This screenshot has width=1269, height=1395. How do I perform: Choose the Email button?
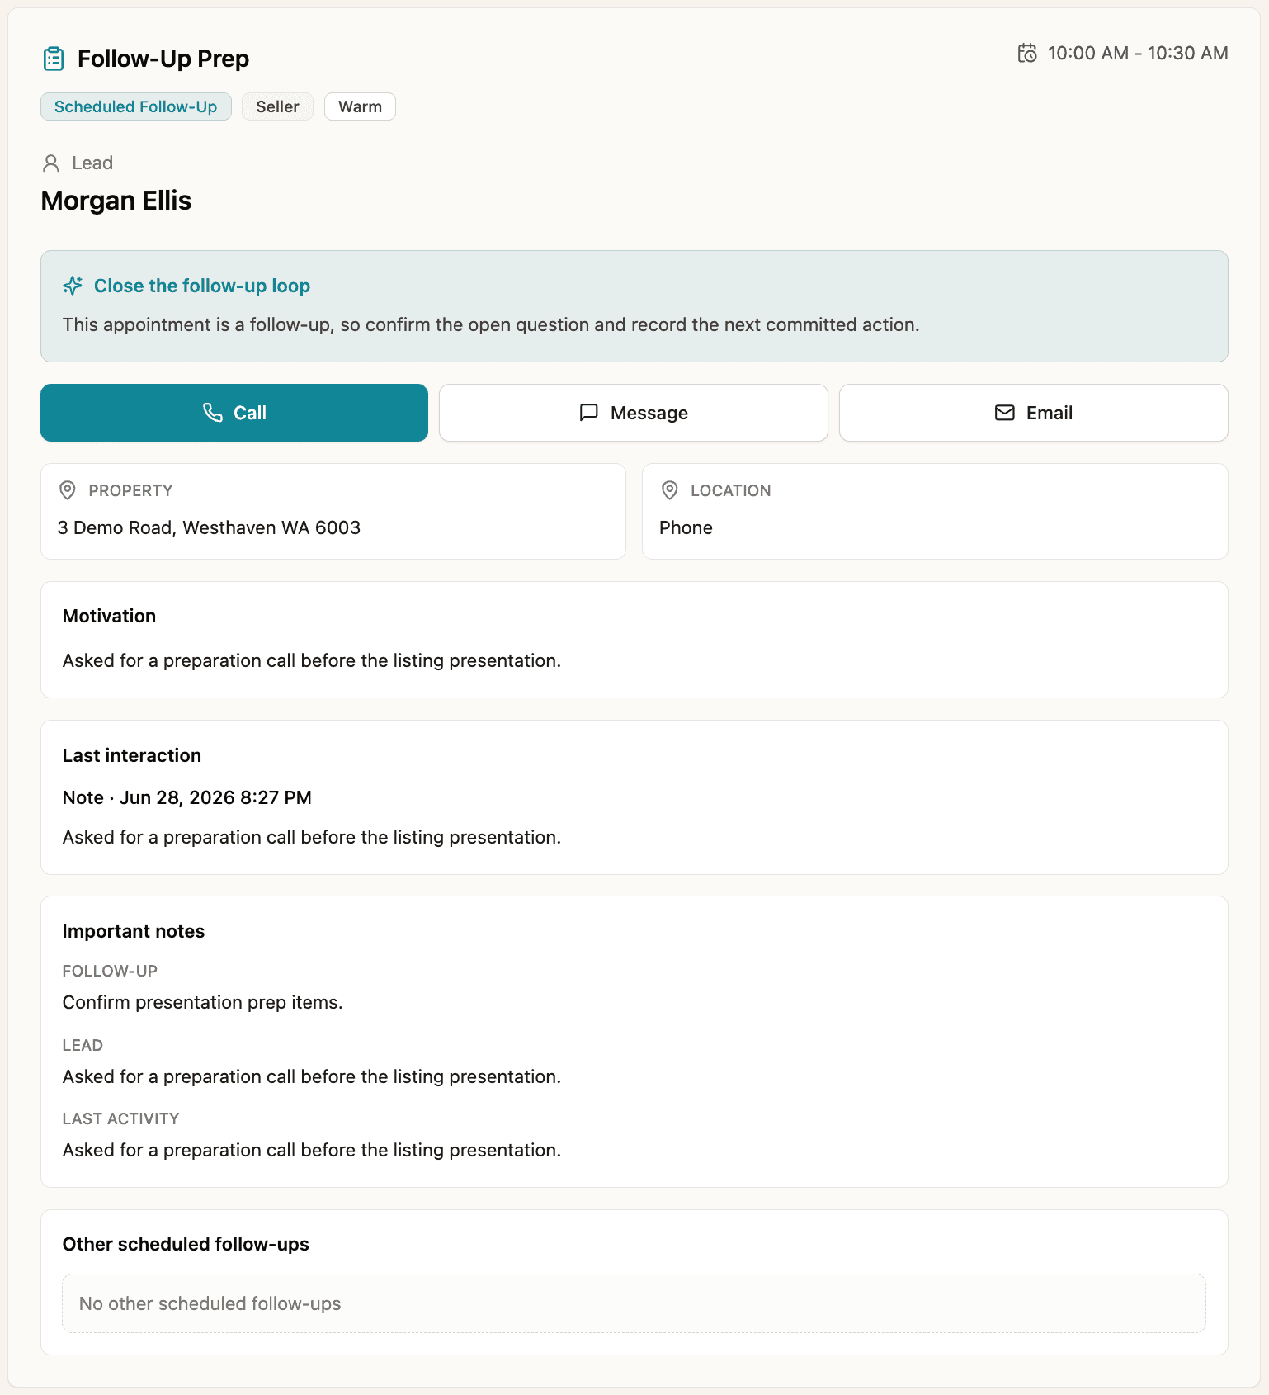click(1034, 413)
